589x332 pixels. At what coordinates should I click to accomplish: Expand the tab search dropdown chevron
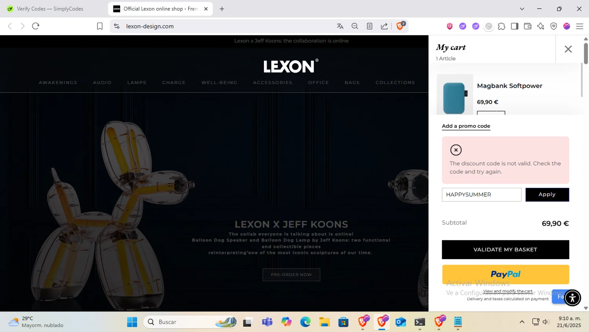click(522, 9)
